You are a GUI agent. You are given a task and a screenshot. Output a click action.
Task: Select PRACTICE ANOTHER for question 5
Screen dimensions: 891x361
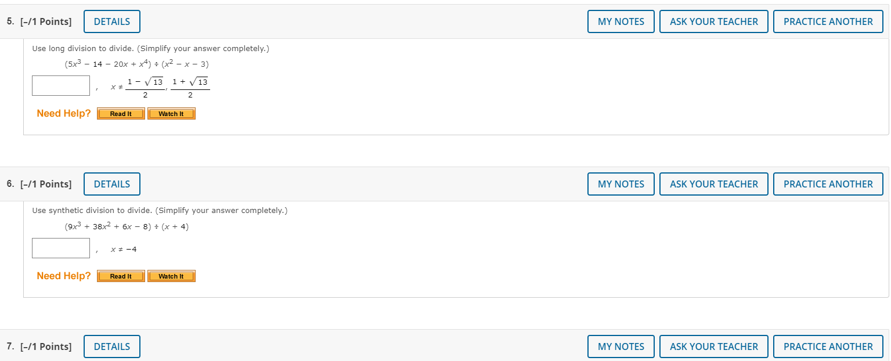pos(828,21)
